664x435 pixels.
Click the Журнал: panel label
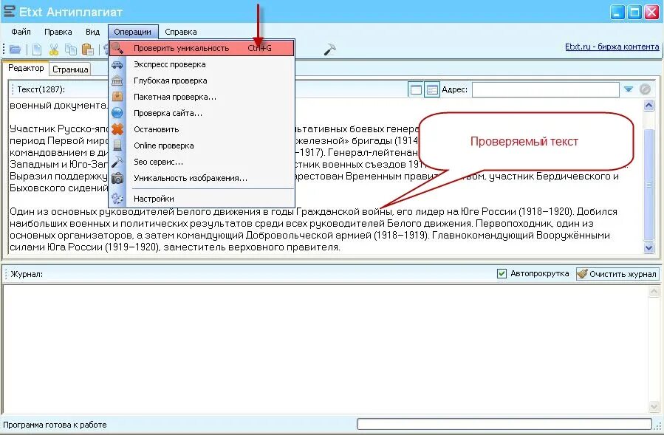(x=27, y=274)
